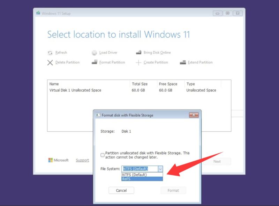Click the Delete Partition label
This screenshot has width=279, height=206.
pos(67,62)
